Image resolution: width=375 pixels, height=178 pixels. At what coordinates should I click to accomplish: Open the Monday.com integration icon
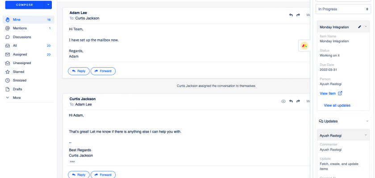pos(304,45)
